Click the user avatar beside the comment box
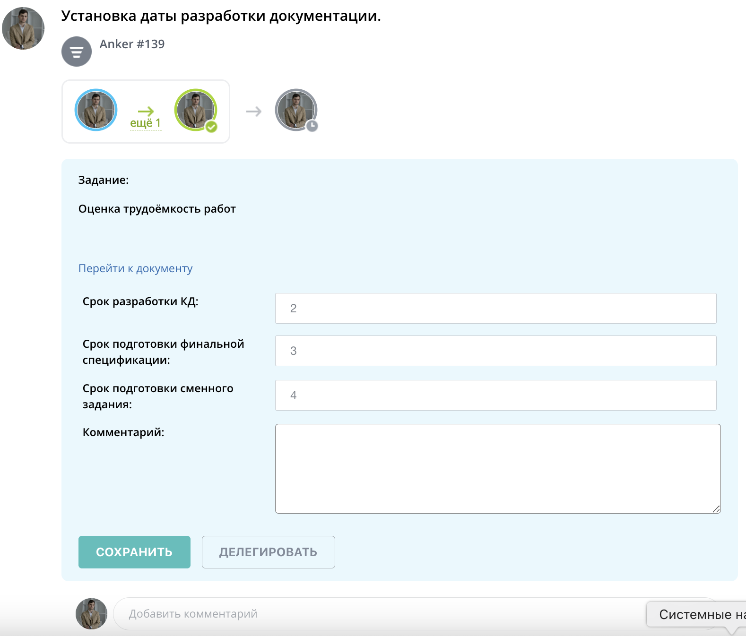This screenshot has height=636, width=746. (x=91, y=614)
